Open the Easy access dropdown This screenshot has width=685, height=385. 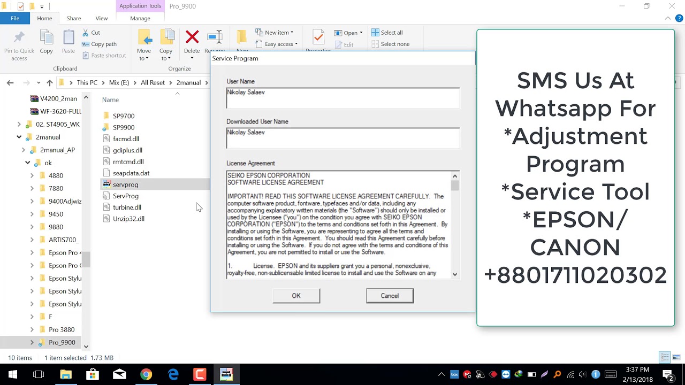pos(277,44)
